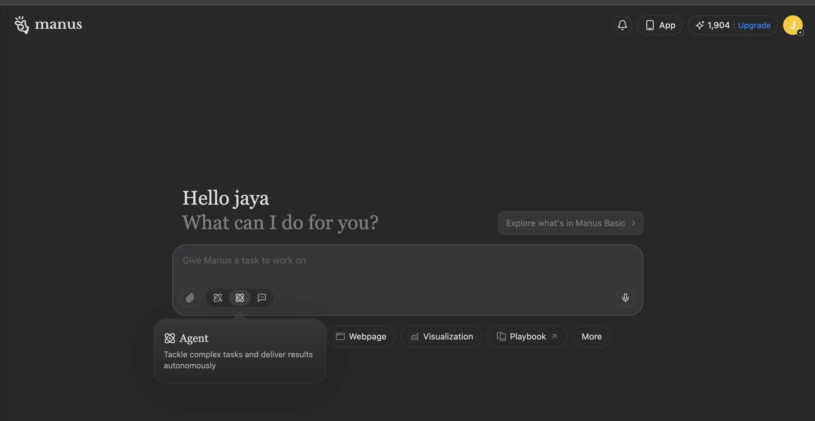Switch to Adaptive mode toggle
Image resolution: width=815 pixels, height=421 pixels.
pos(218,298)
